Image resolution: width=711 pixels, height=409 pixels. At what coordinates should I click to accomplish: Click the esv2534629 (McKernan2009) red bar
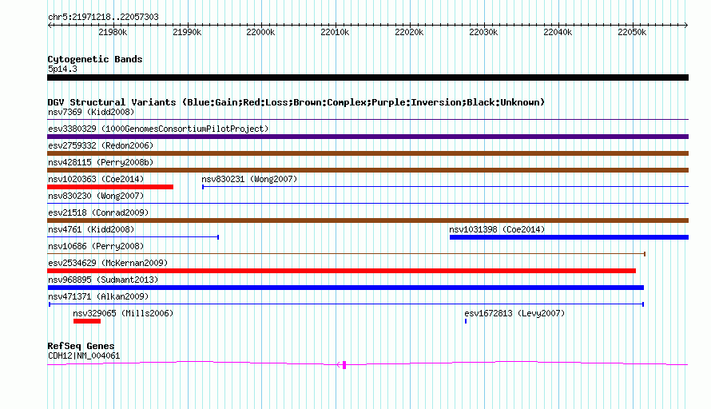tap(341, 271)
